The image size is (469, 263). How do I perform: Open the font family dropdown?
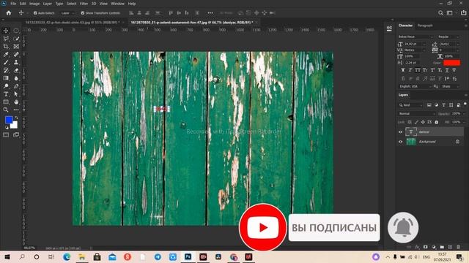tap(416, 37)
